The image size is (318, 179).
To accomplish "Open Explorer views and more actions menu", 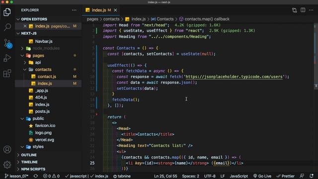I will [x=74, y=10].
